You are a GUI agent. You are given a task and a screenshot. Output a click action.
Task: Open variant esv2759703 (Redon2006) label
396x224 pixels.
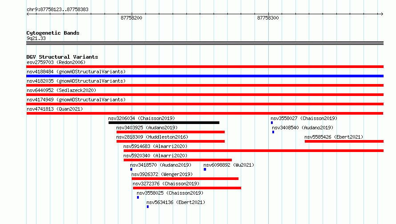point(56,62)
